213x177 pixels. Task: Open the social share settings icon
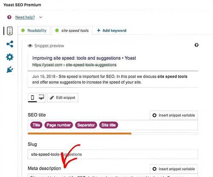pyautogui.click(x=10, y=44)
